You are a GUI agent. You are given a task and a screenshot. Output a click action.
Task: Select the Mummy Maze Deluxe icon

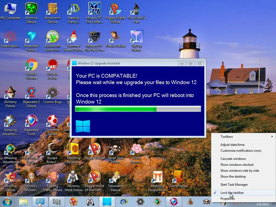73,181
